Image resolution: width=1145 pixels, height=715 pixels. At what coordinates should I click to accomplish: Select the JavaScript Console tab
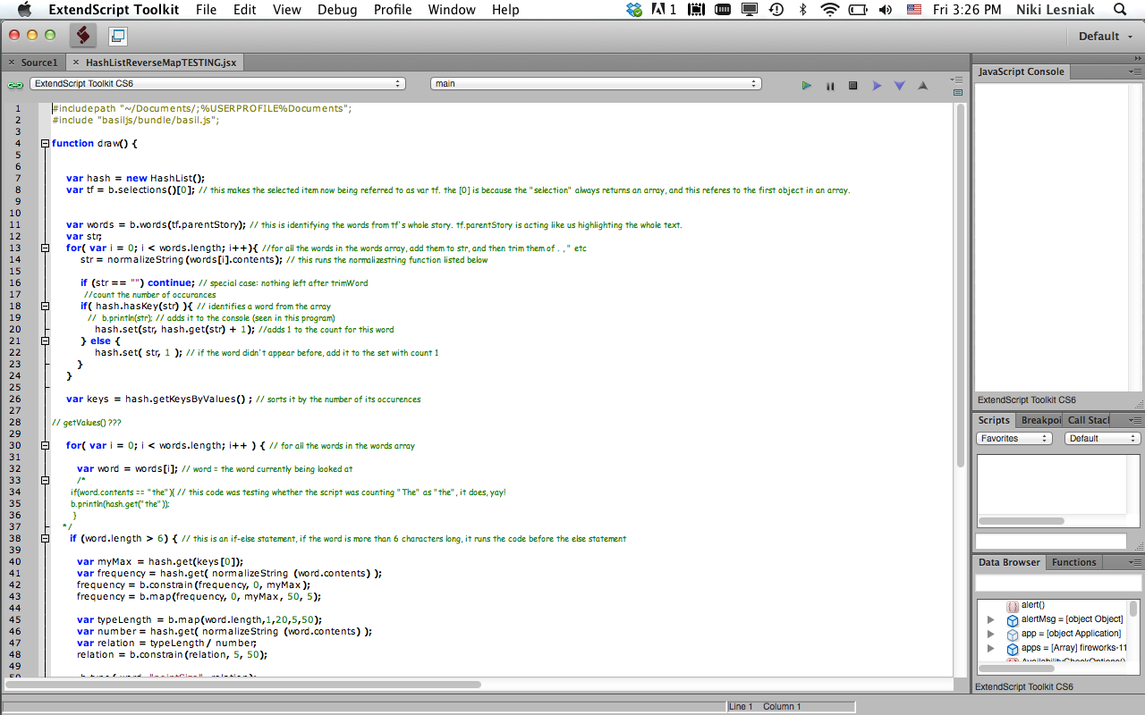(1021, 71)
